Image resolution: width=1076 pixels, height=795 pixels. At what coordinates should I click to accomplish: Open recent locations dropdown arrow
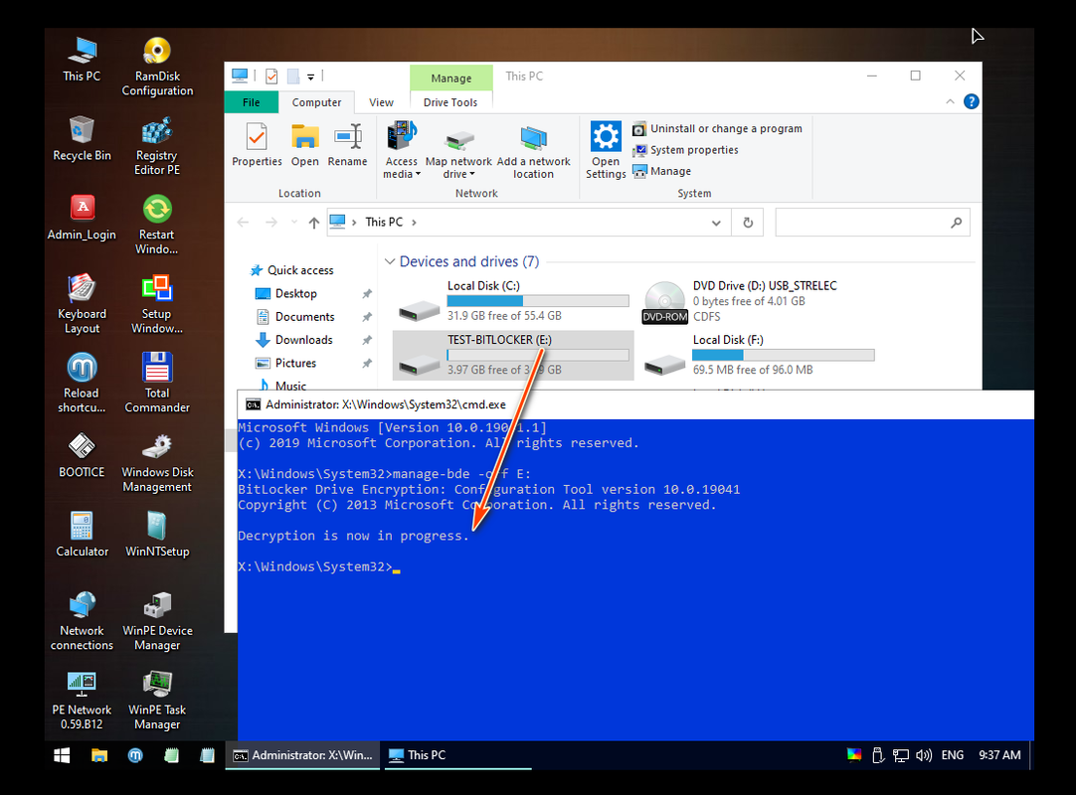294,223
